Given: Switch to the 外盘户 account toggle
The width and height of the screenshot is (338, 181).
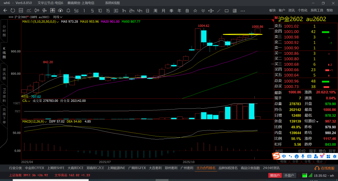Looking at the screenshot, I should point(289,175).
